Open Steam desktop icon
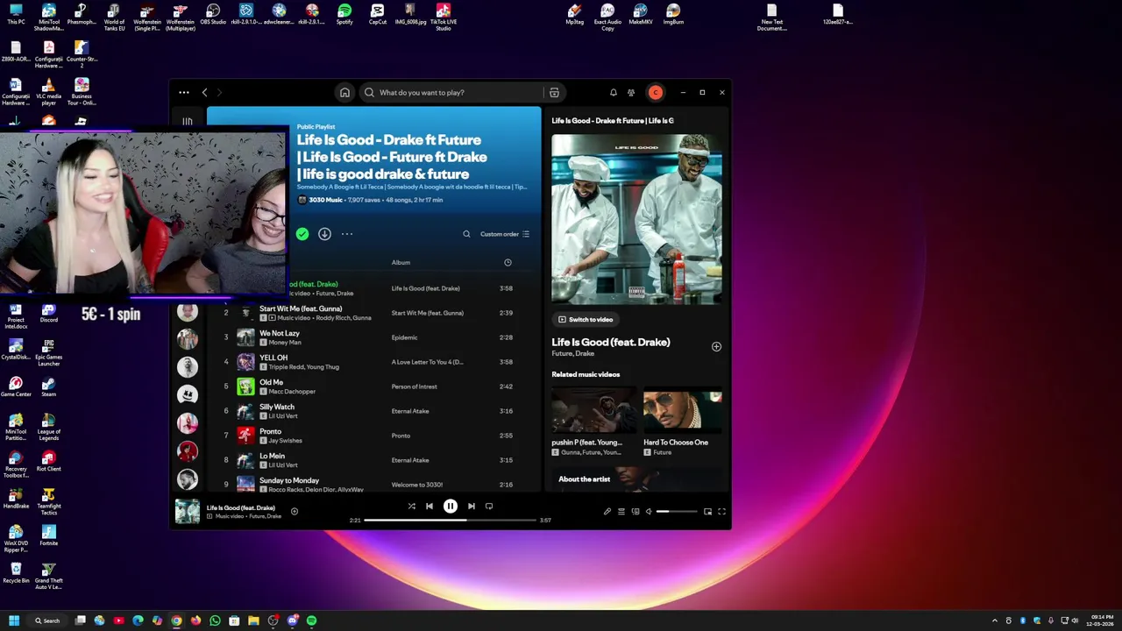Screen dimensions: 1122x631 click(49, 386)
